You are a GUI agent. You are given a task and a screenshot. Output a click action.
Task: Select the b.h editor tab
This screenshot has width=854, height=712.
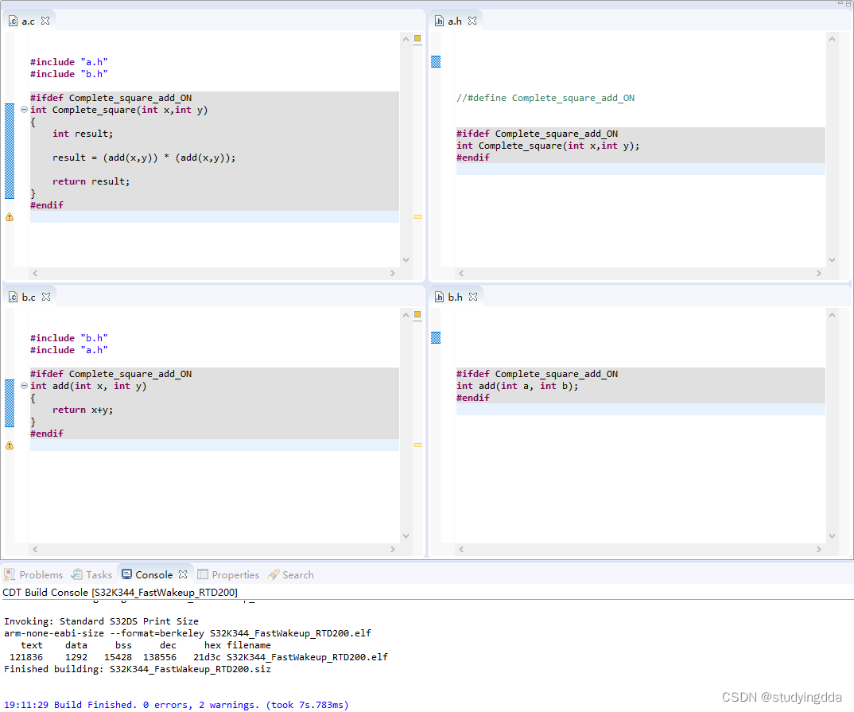click(x=455, y=297)
